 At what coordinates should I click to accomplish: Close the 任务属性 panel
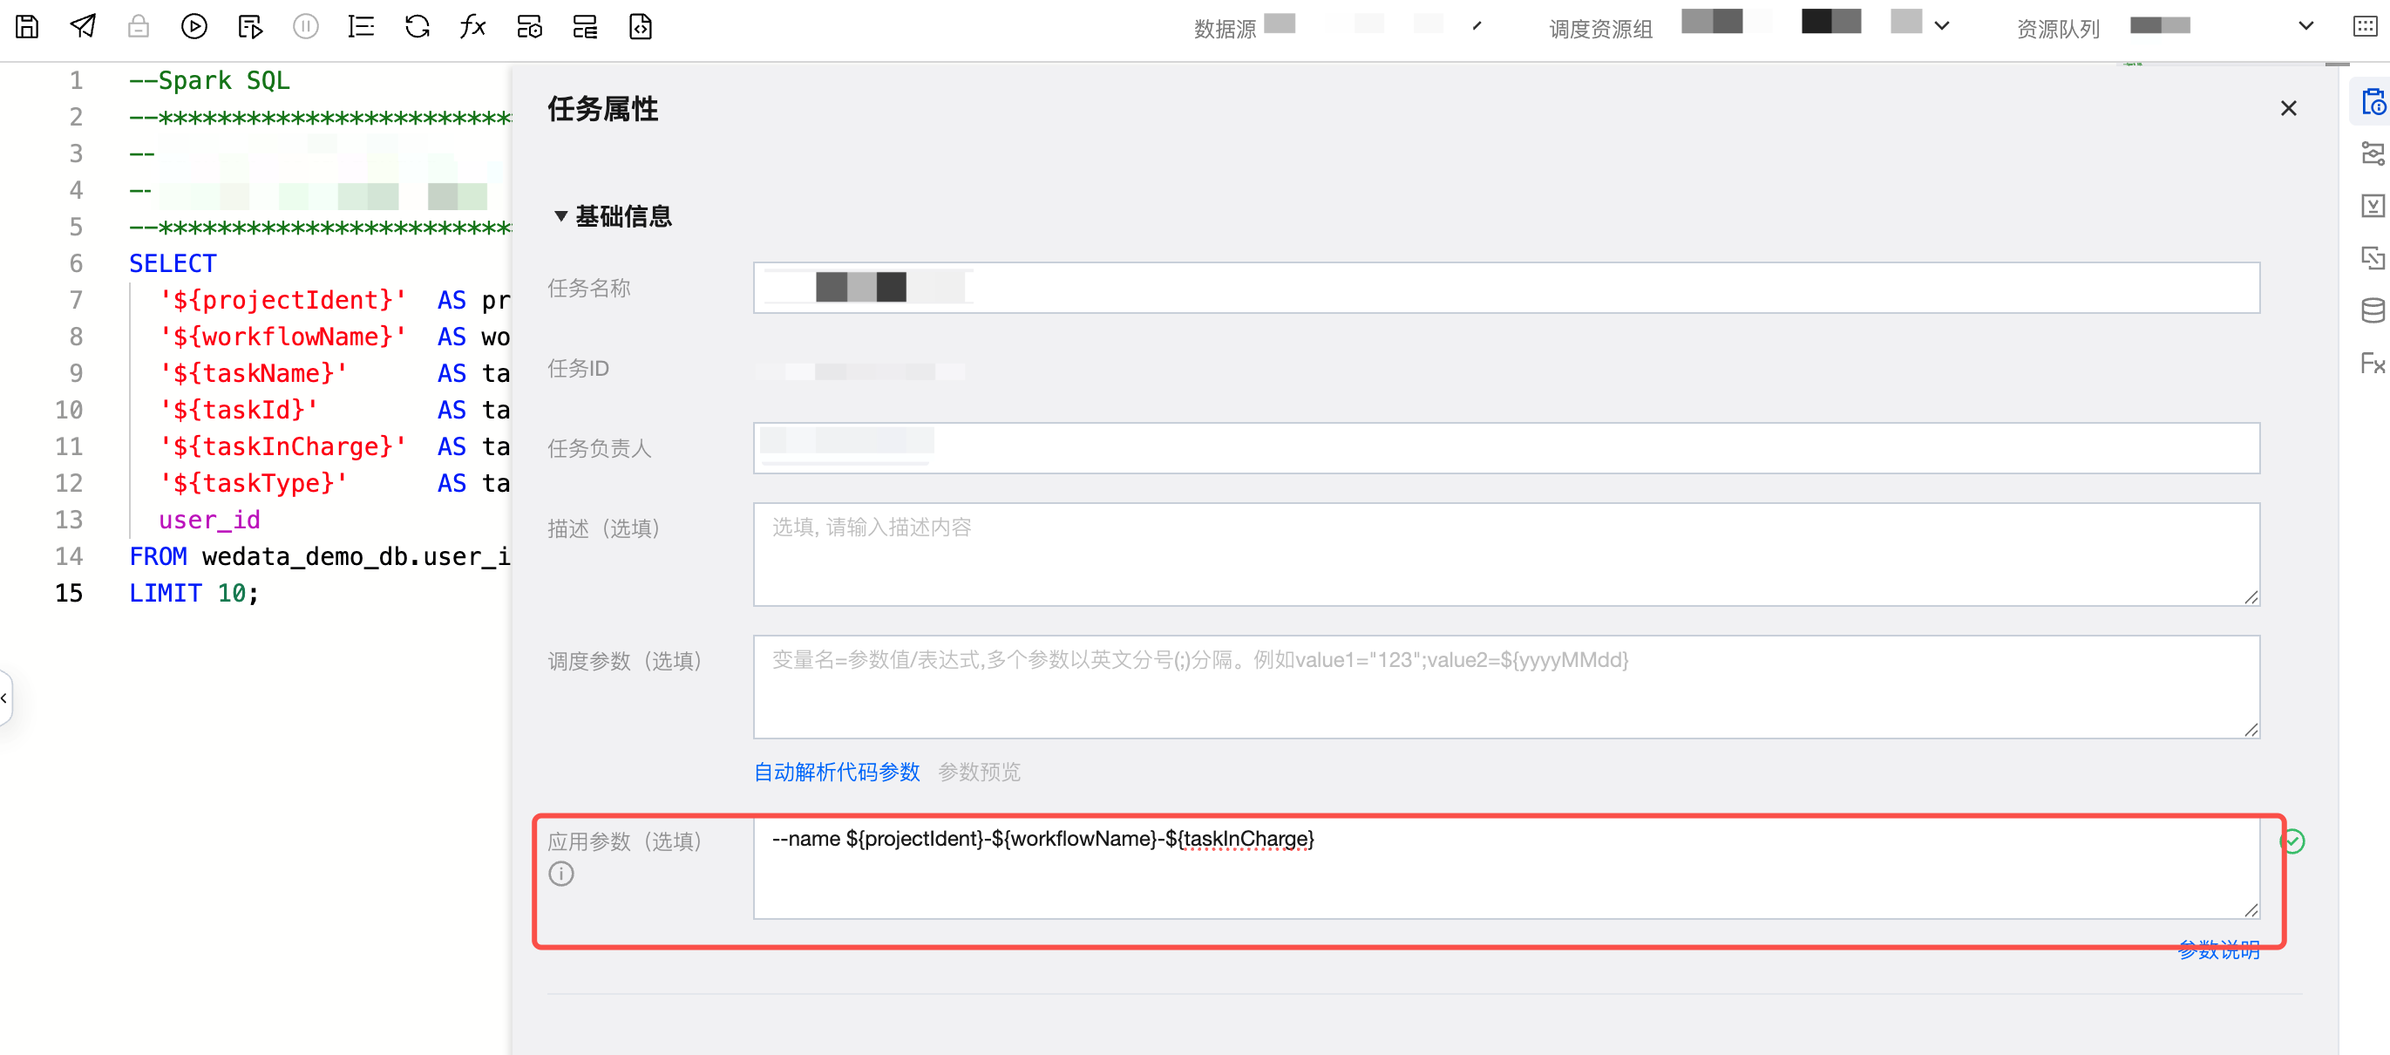click(x=2288, y=109)
